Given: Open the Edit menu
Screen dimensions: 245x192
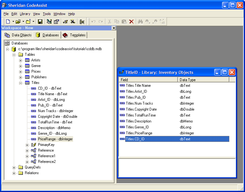Looking at the screenshot, I should pyautogui.click(x=14, y=14).
